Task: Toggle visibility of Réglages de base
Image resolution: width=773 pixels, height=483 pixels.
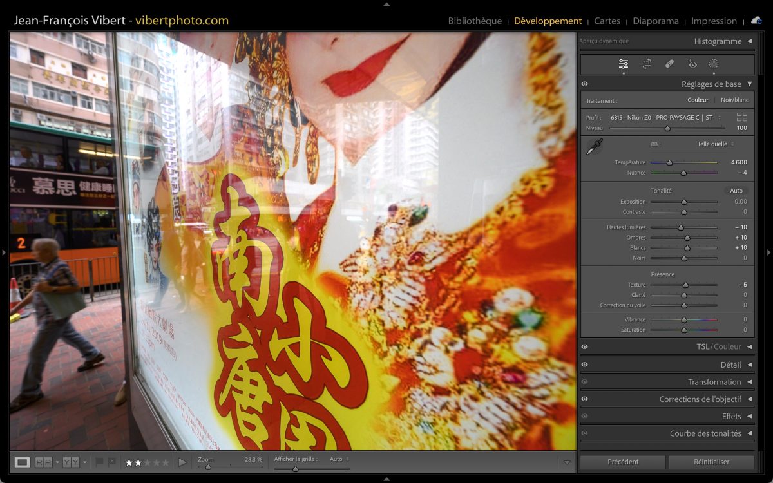Action: (585, 84)
